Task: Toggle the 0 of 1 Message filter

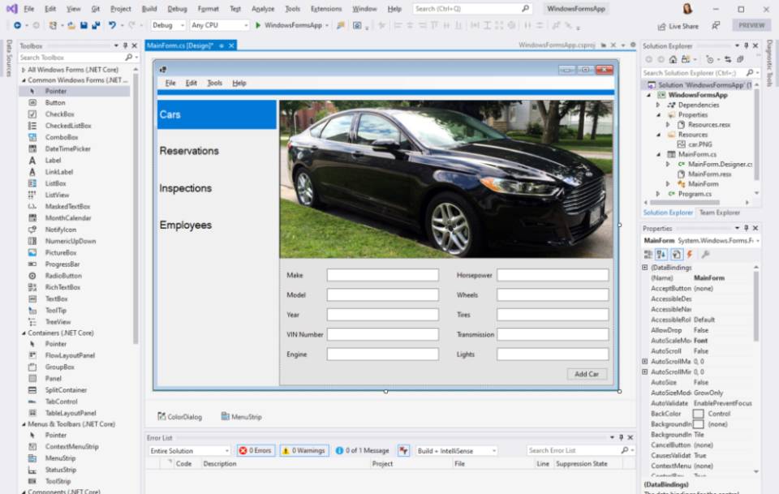Action: point(362,450)
